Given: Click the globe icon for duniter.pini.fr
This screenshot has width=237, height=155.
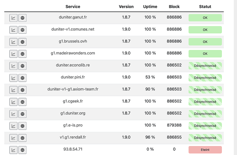Looking at the screenshot, I should [x=23, y=78].
